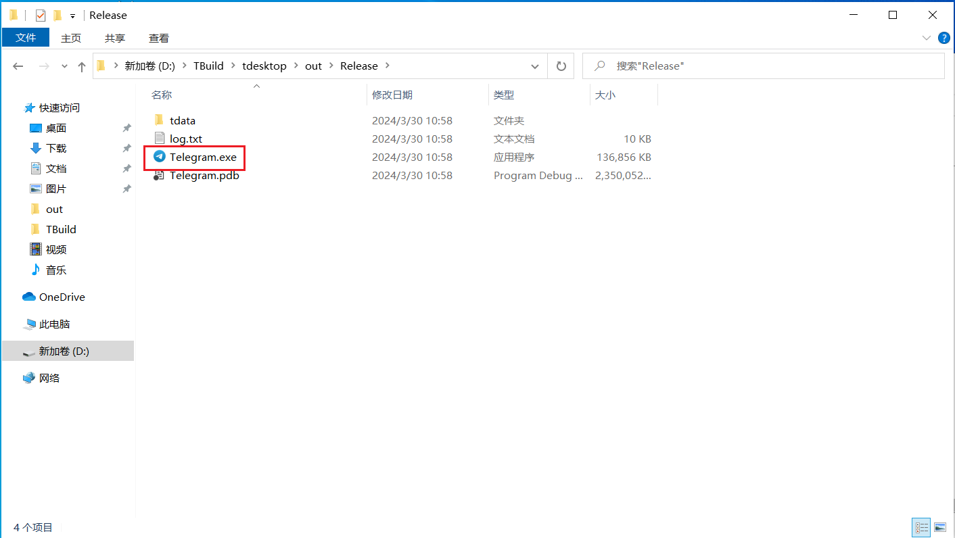Open 视频 in the navigation pane

[56, 249]
